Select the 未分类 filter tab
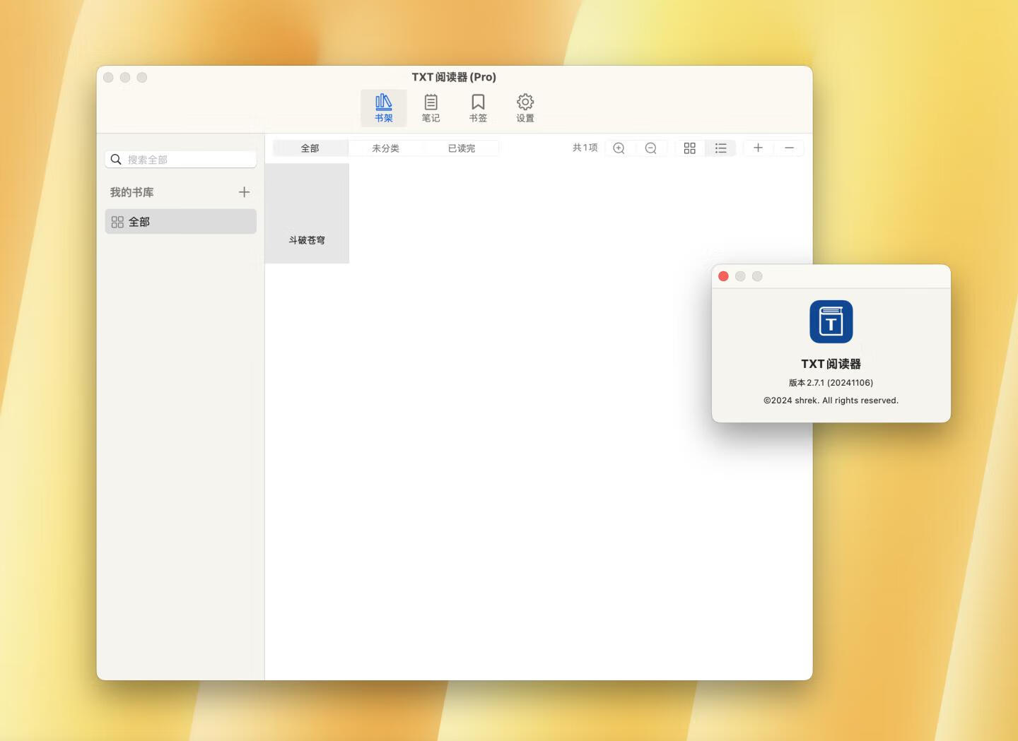1018x741 pixels. tap(386, 148)
